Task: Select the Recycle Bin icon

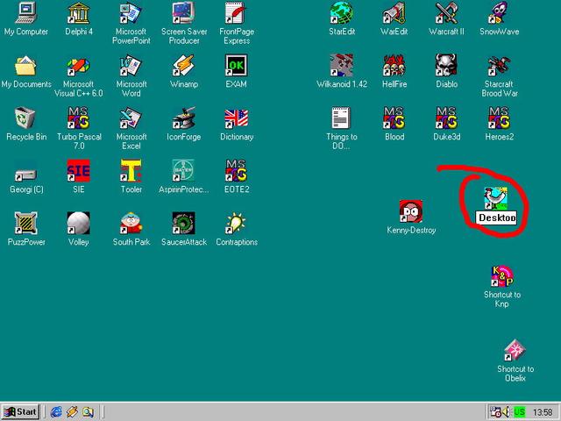Action: coord(26,118)
